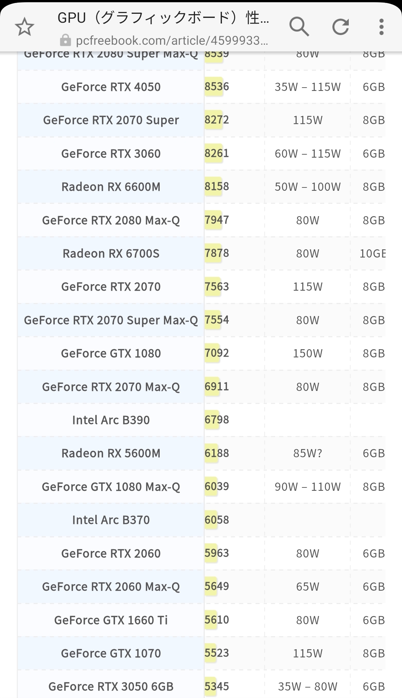Viewport: 402px width, 698px height.
Task: Reload the page with refresh icon
Action: tap(340, 27)
